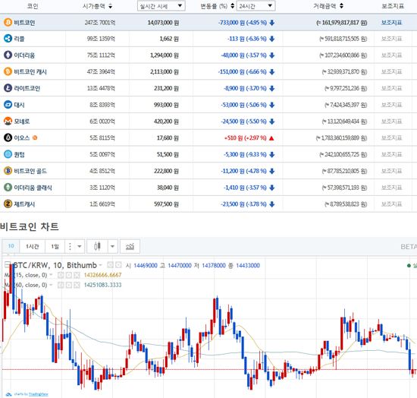Select the 1시간 interval tab

point(32,246)
